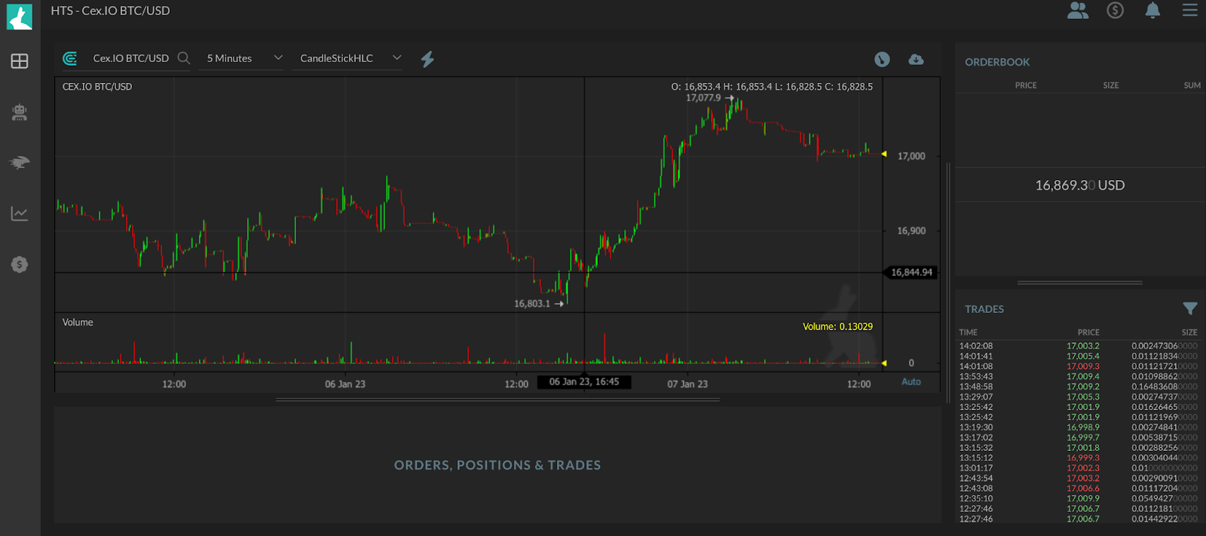
Task: Click the 16,900 price axis label
Action: tap(911, 231)
